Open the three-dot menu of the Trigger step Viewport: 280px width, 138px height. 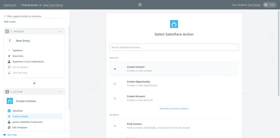[x=60, y=31]
